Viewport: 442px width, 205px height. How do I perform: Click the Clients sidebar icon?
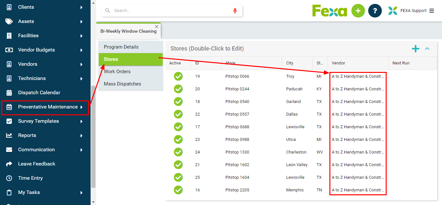point(9,7)
